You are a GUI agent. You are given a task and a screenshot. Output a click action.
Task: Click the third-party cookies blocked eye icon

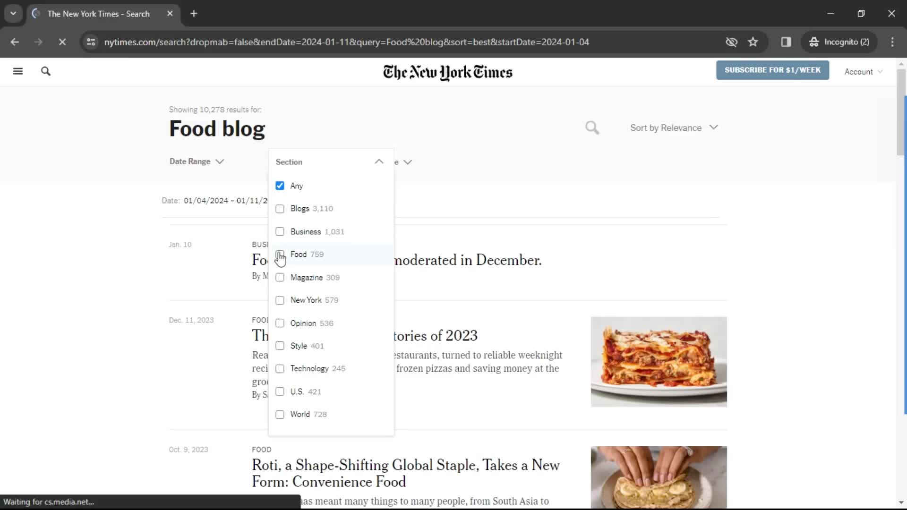point(731,42)
